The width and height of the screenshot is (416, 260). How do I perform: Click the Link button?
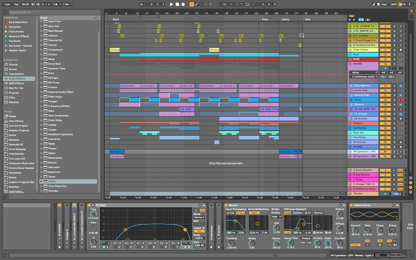pos(7,4)
